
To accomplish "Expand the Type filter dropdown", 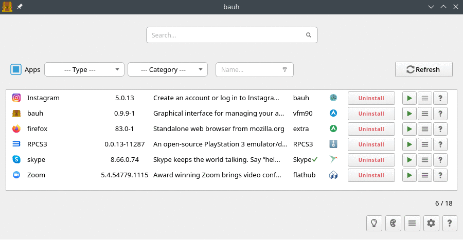I will 84,69.
